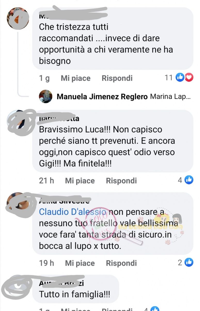Click the like reaction icon next to 4
The image size is (200, 311).
189,180
